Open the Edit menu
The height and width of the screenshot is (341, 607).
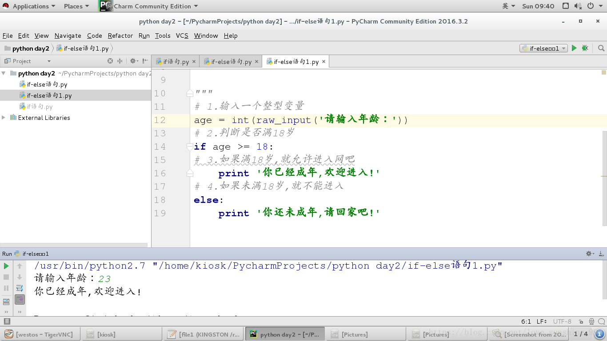(24, 36)
